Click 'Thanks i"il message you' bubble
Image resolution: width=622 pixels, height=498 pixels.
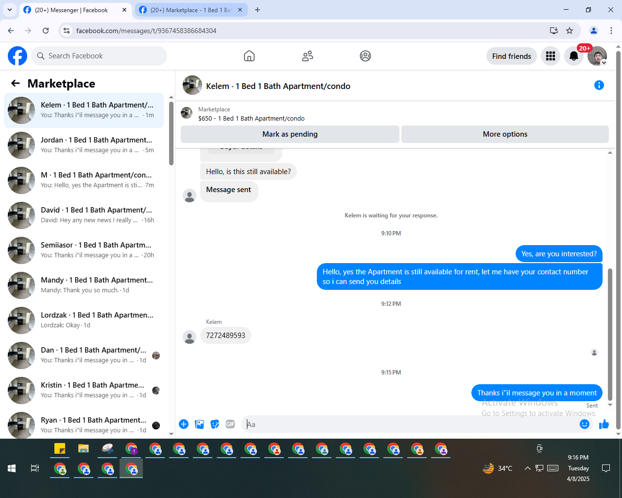[x=537, y=393]
